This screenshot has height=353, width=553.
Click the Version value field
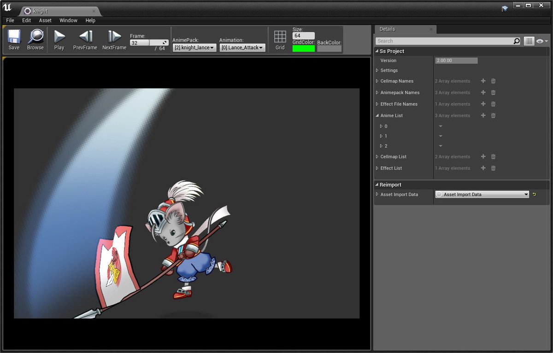(x=456, y=60)
